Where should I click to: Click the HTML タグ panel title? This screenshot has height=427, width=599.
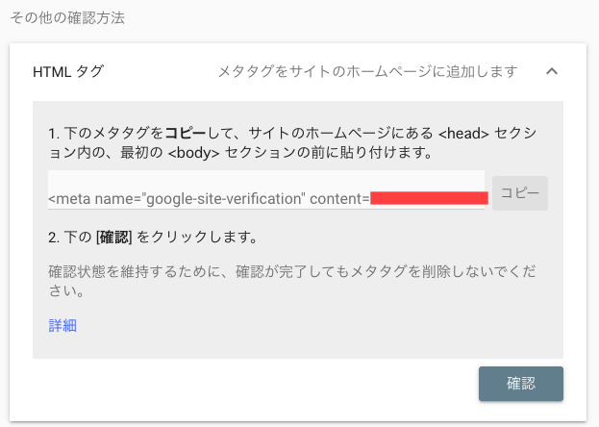click(x=68, y=71)
